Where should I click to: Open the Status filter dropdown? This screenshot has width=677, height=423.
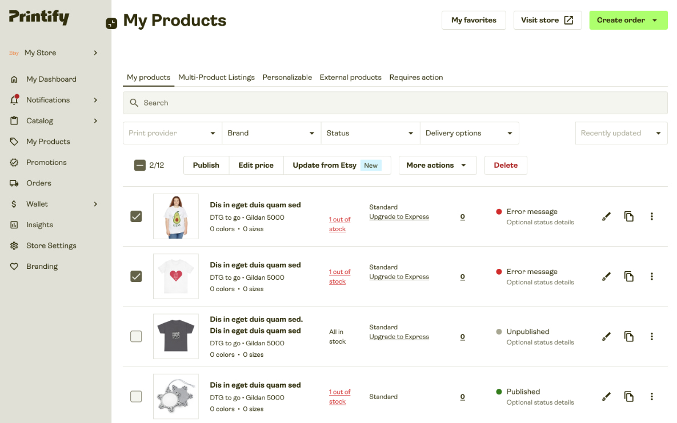370,133
